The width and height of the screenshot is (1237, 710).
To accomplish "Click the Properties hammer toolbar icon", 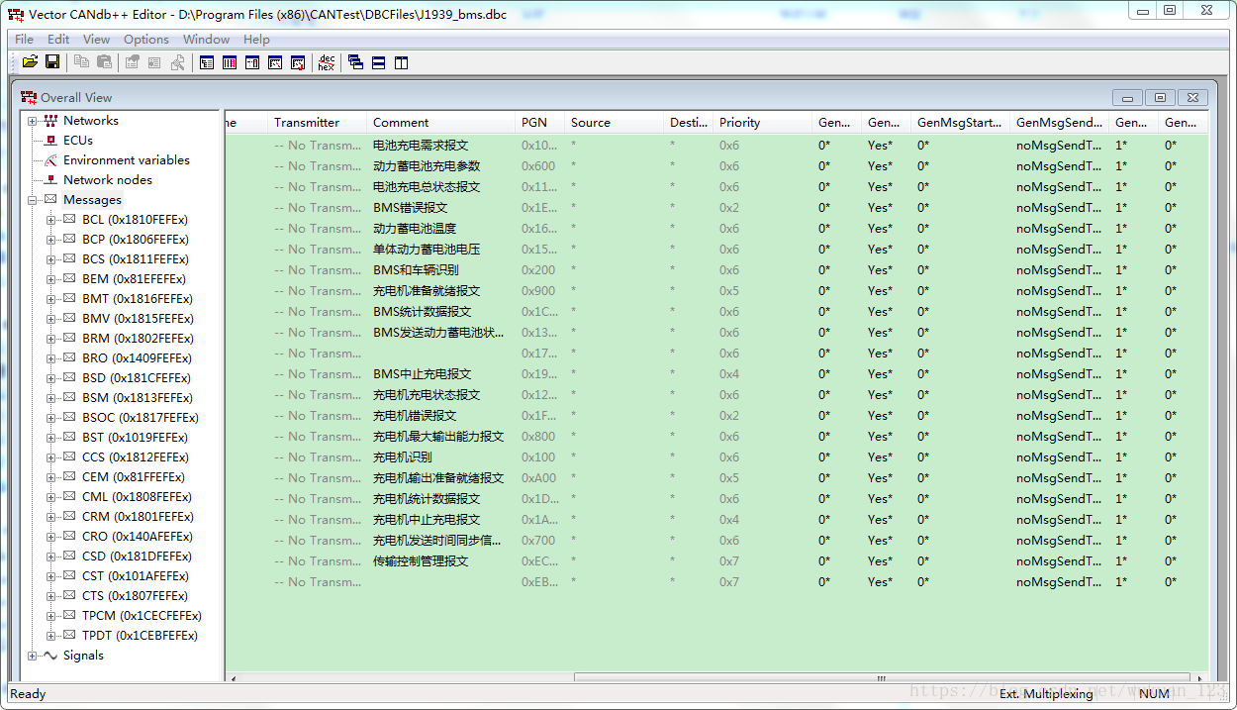I will (x=177, y=62).
